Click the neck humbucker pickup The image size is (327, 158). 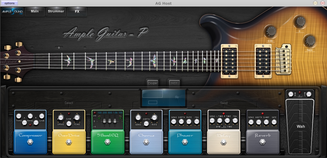(x=230, y=61)
